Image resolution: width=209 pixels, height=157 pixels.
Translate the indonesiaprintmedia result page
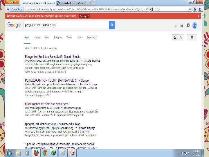pyautogui.click(x=72, y=108)
